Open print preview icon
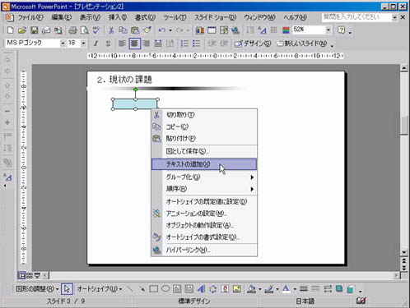410x308 pixels. coord(85,30)
